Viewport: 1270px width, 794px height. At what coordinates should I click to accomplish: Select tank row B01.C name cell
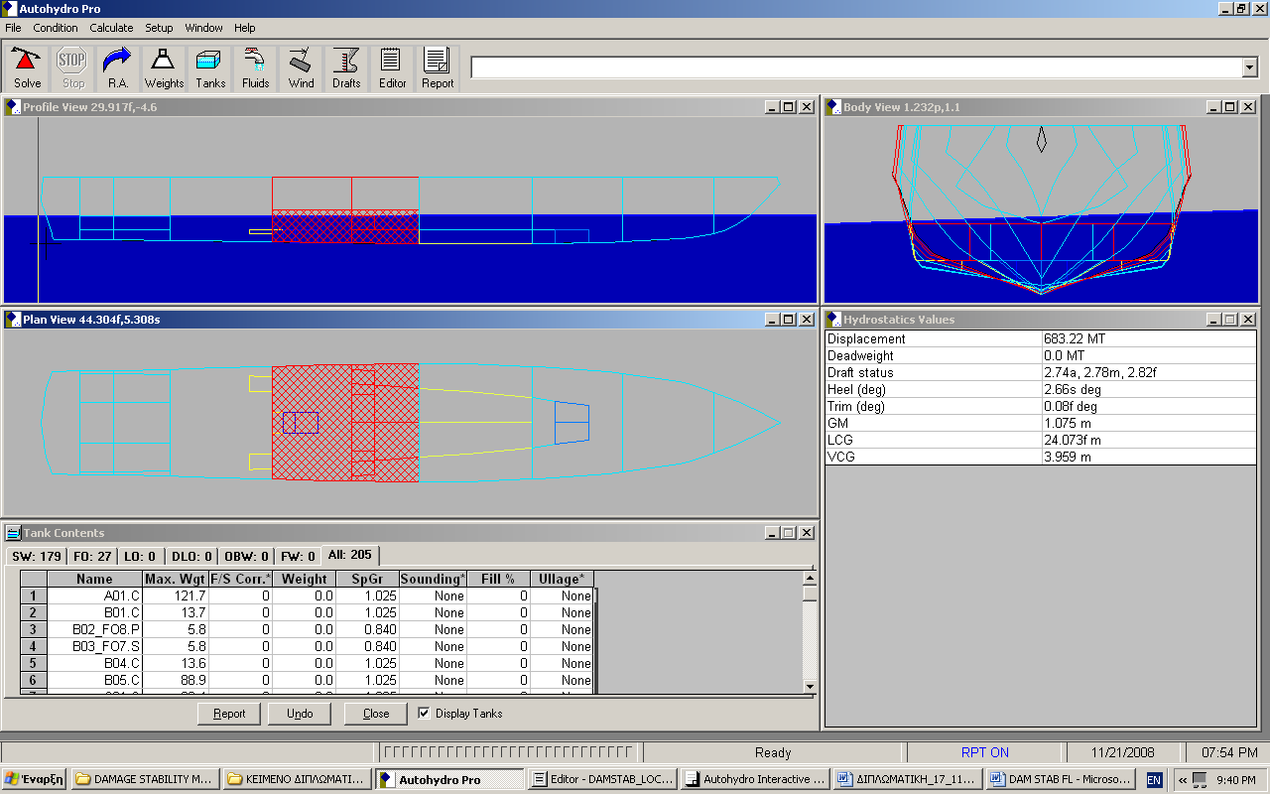point(95,612)
